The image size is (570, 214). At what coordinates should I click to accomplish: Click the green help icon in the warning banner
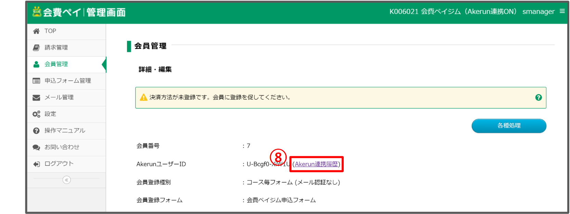(539, 97)
